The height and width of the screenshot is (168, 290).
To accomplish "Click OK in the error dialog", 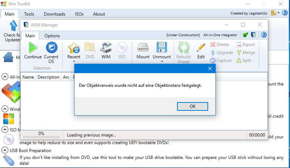I will click(193, 106).
